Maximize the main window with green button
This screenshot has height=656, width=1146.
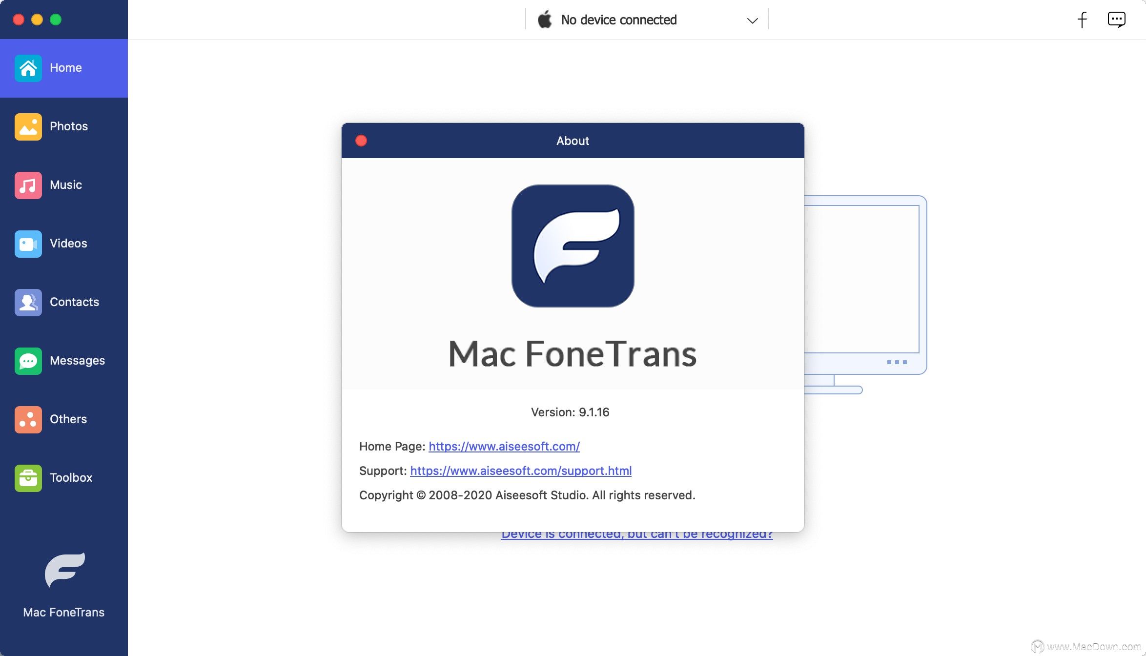56,20
